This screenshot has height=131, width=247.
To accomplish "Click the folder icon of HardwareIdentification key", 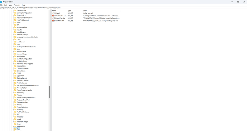I will click(15, 18).
